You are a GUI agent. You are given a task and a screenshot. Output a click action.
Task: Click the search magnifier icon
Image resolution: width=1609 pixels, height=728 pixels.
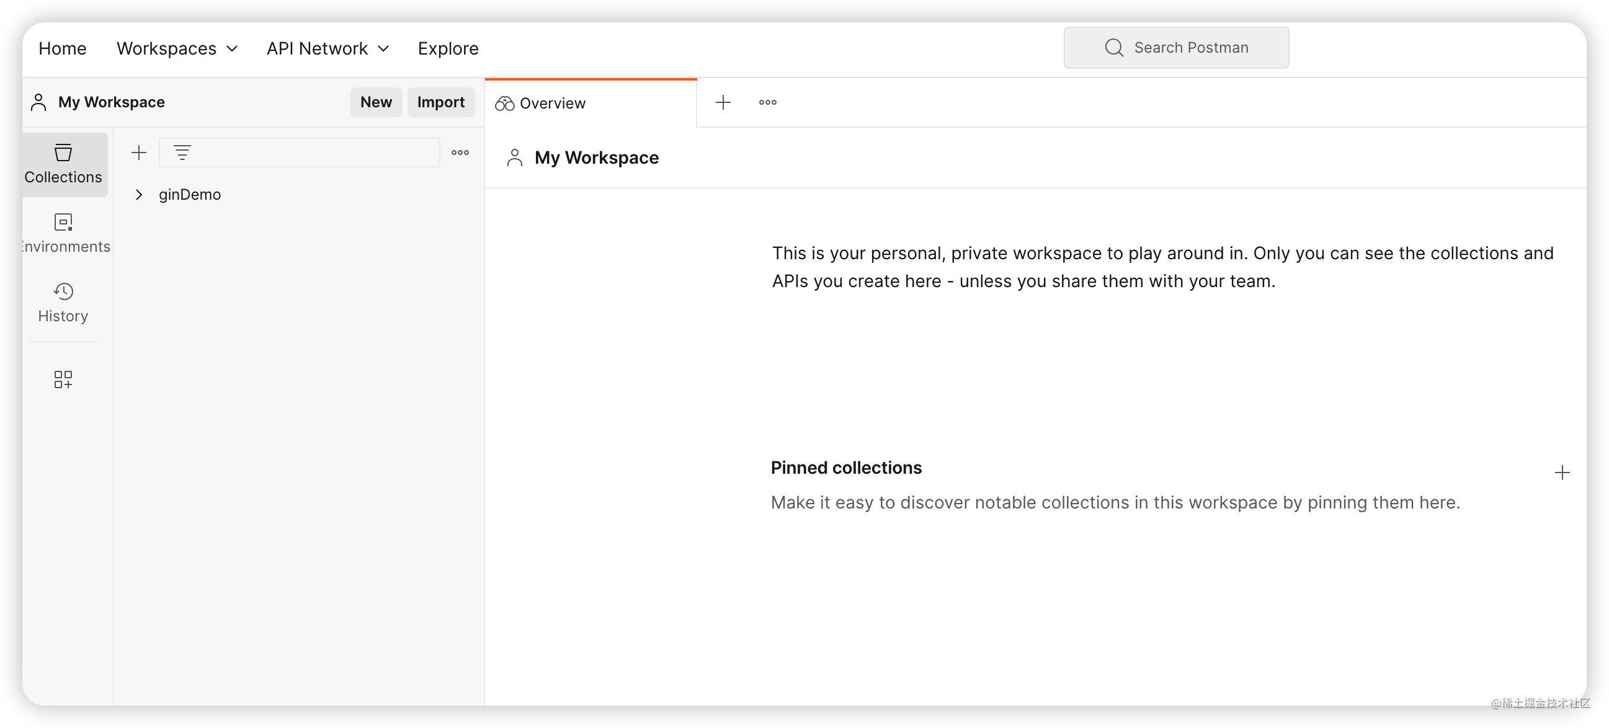[x=1113, y=48]
